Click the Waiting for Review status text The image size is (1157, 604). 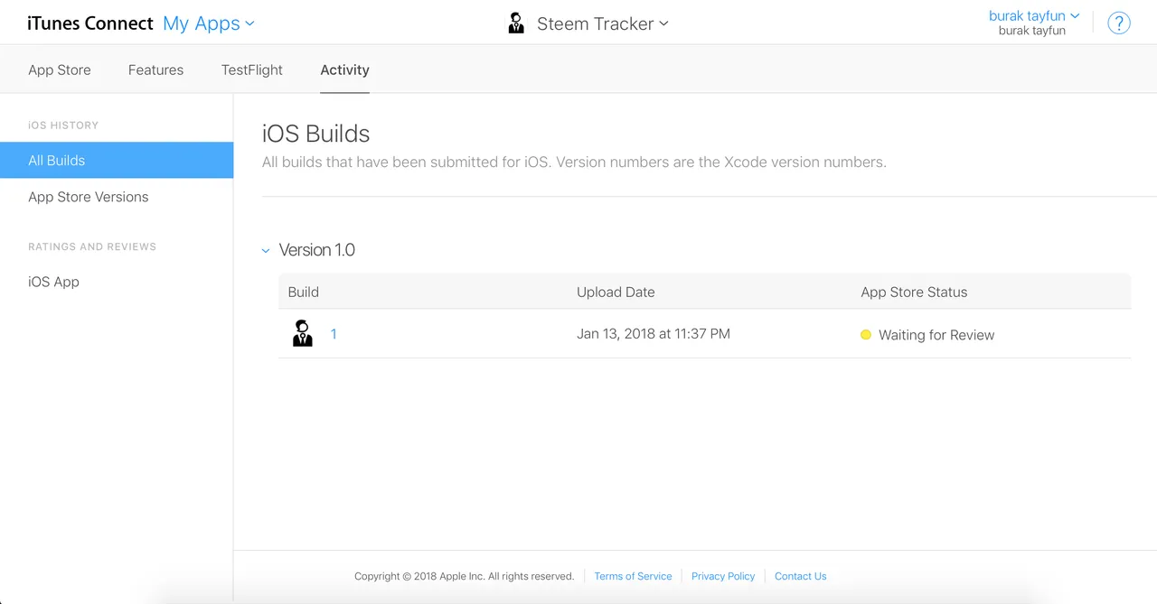click(936, 335)
